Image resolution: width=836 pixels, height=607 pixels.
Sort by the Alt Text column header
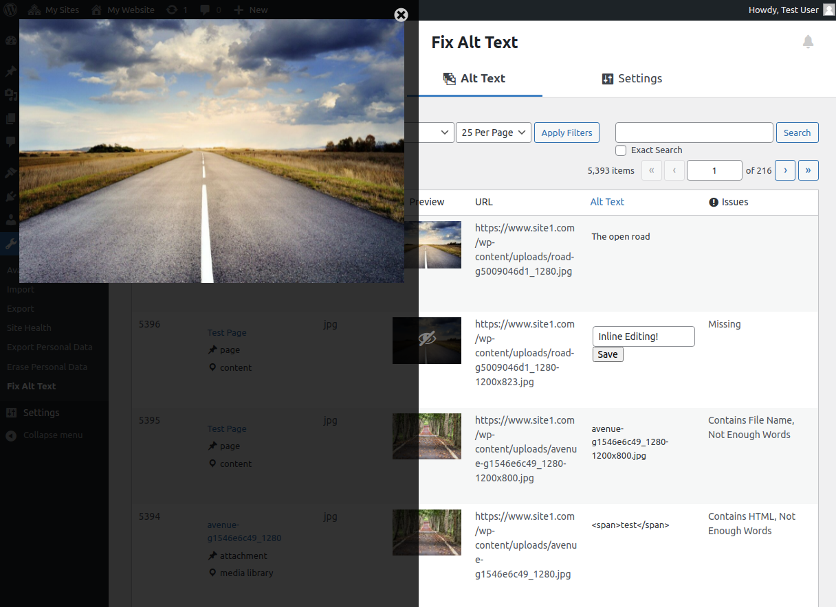point(607,202)
